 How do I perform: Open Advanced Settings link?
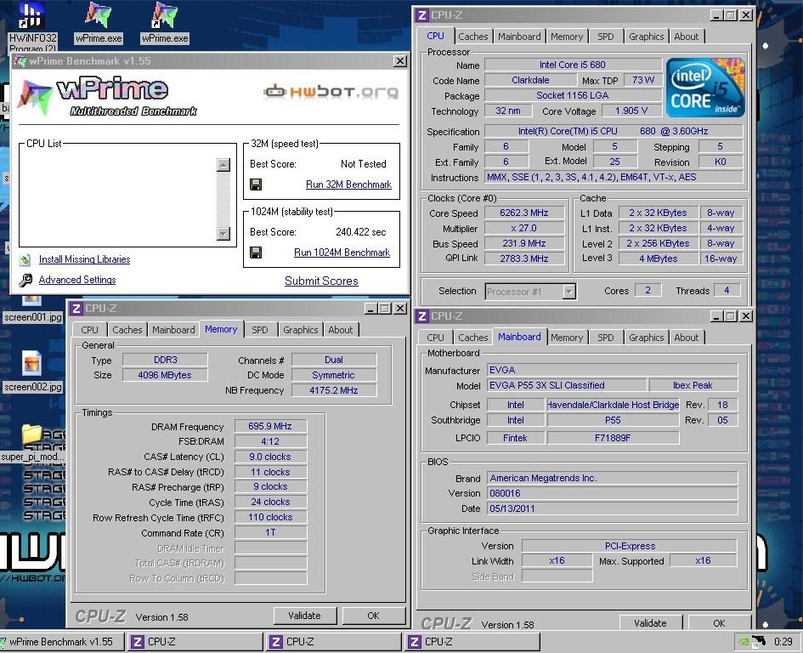[x=77, y=280]
